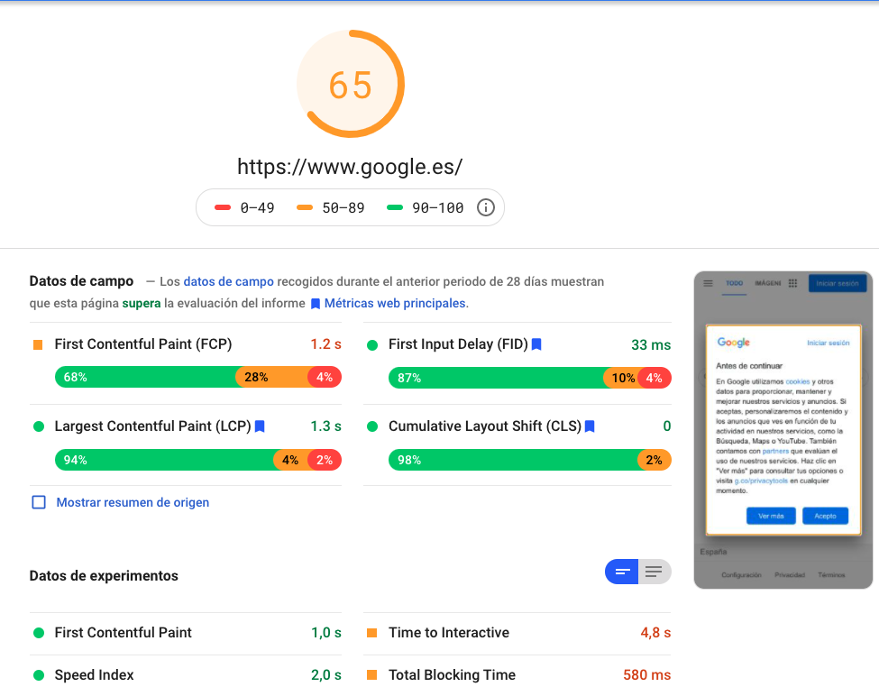879x696 pixels.
Task: Switch to compact bar view toggle
Action: coord(622,572)
